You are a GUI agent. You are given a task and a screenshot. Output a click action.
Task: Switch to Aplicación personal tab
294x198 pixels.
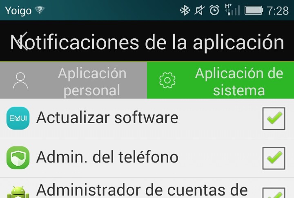pos(73,80)
